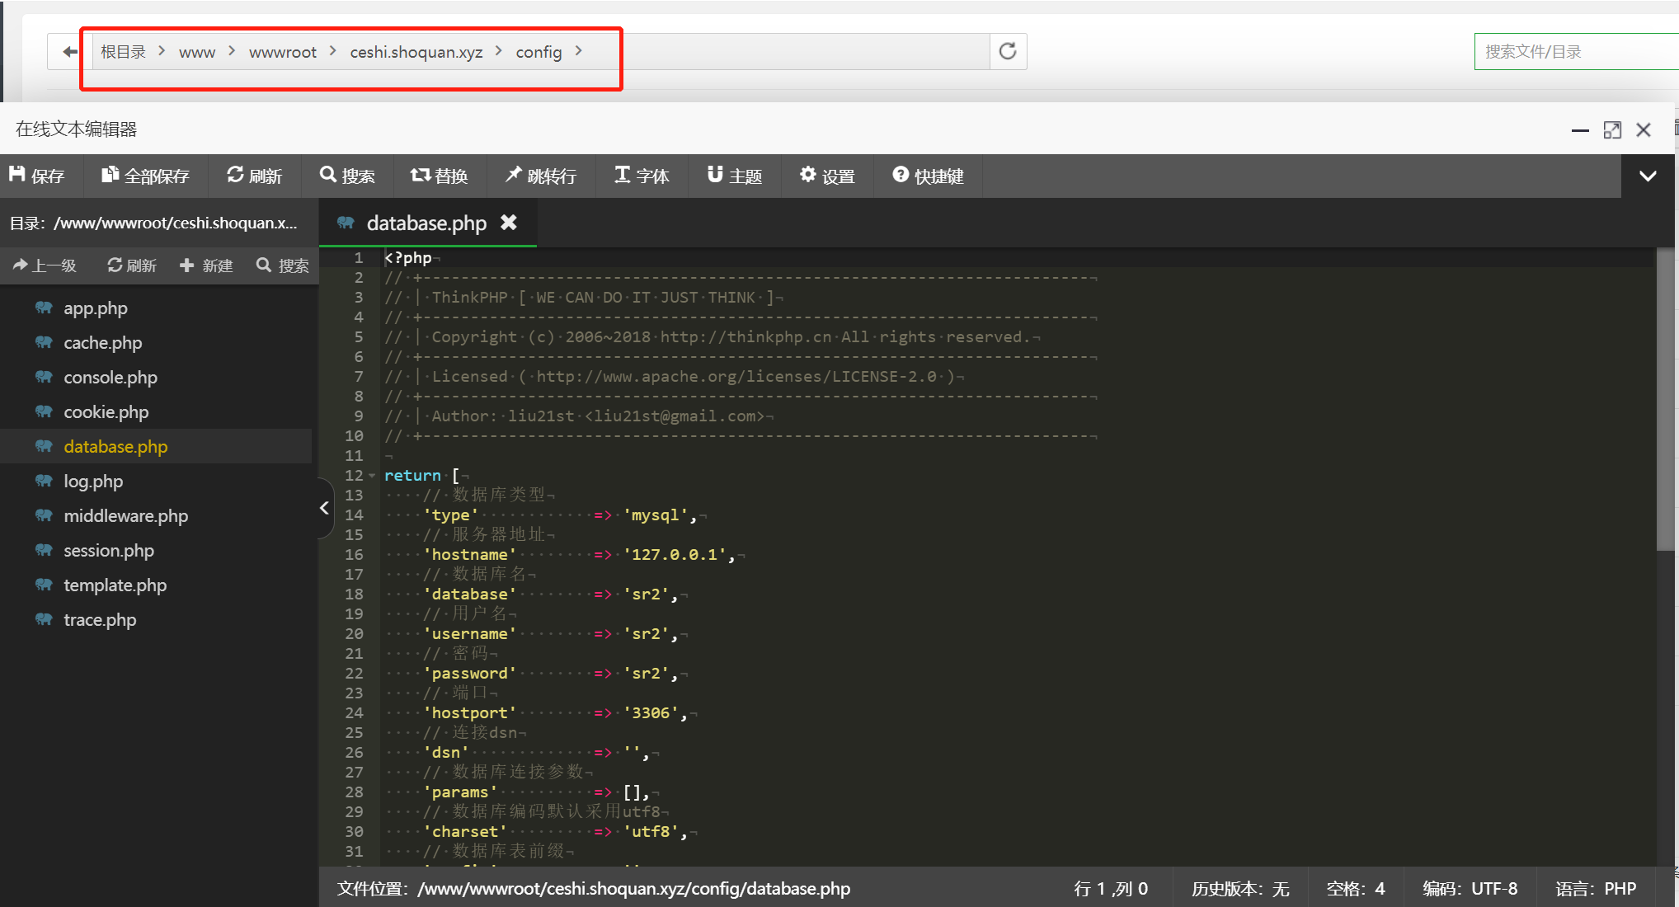Viewport: 1679px width, 907px height.
Task: Open session.php from the sidebar
Action: coord(109,551)
